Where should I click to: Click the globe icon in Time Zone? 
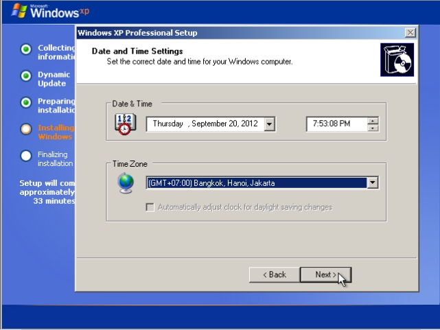tap(126, 183)
